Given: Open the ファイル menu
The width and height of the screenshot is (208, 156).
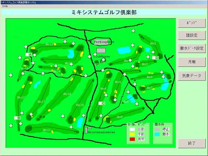Looking at the screenshot, I should pyautogui.click(x=5, y=6).
